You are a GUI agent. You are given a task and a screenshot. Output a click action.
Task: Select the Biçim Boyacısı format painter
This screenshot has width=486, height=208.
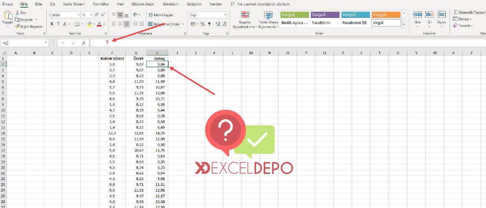tap(29, 26)
